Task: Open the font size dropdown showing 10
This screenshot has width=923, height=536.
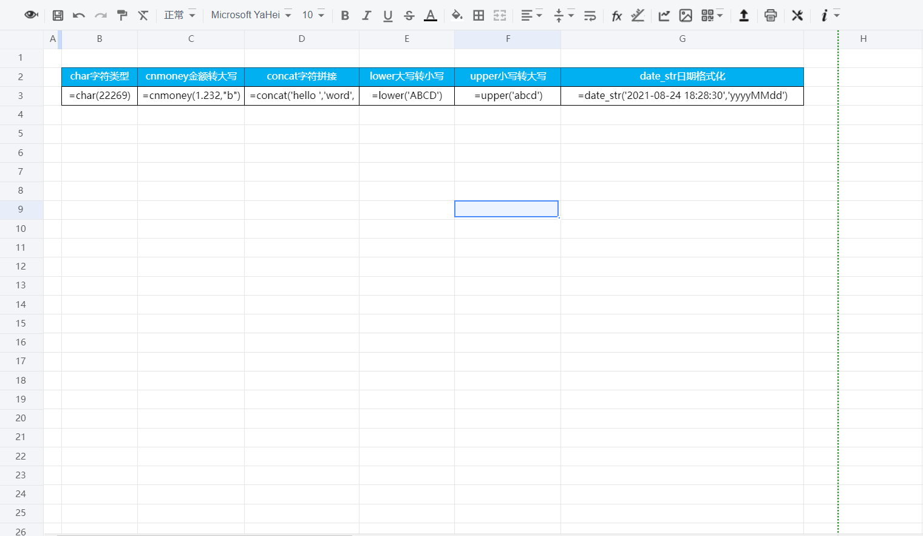Action: [313, 15]
